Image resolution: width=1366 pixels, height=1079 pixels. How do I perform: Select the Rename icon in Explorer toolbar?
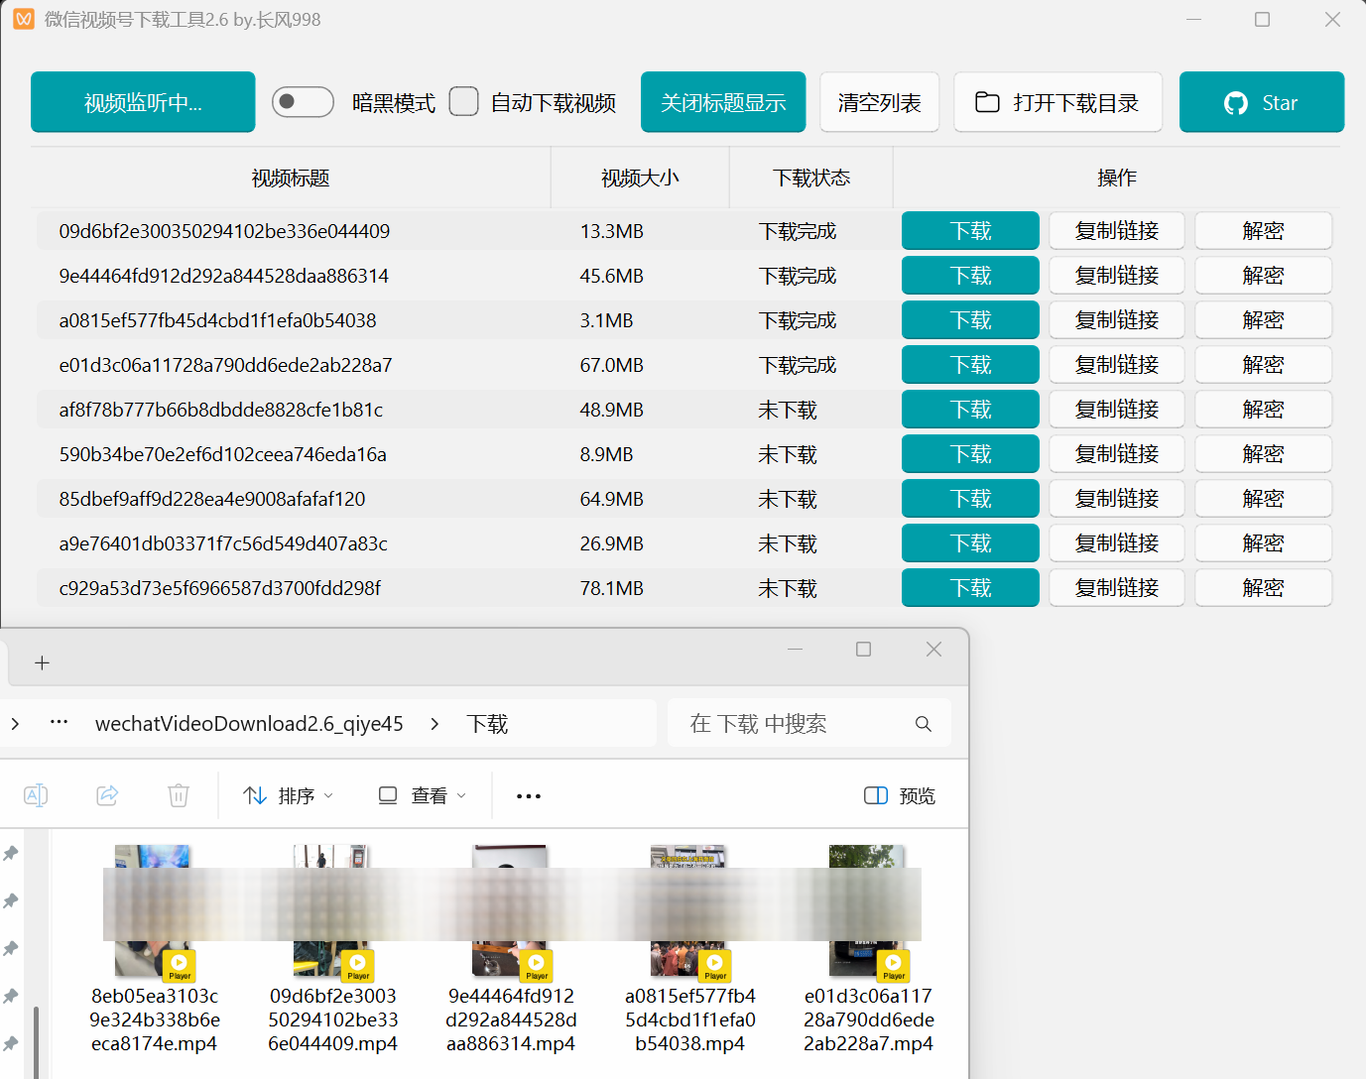(35, 794)
